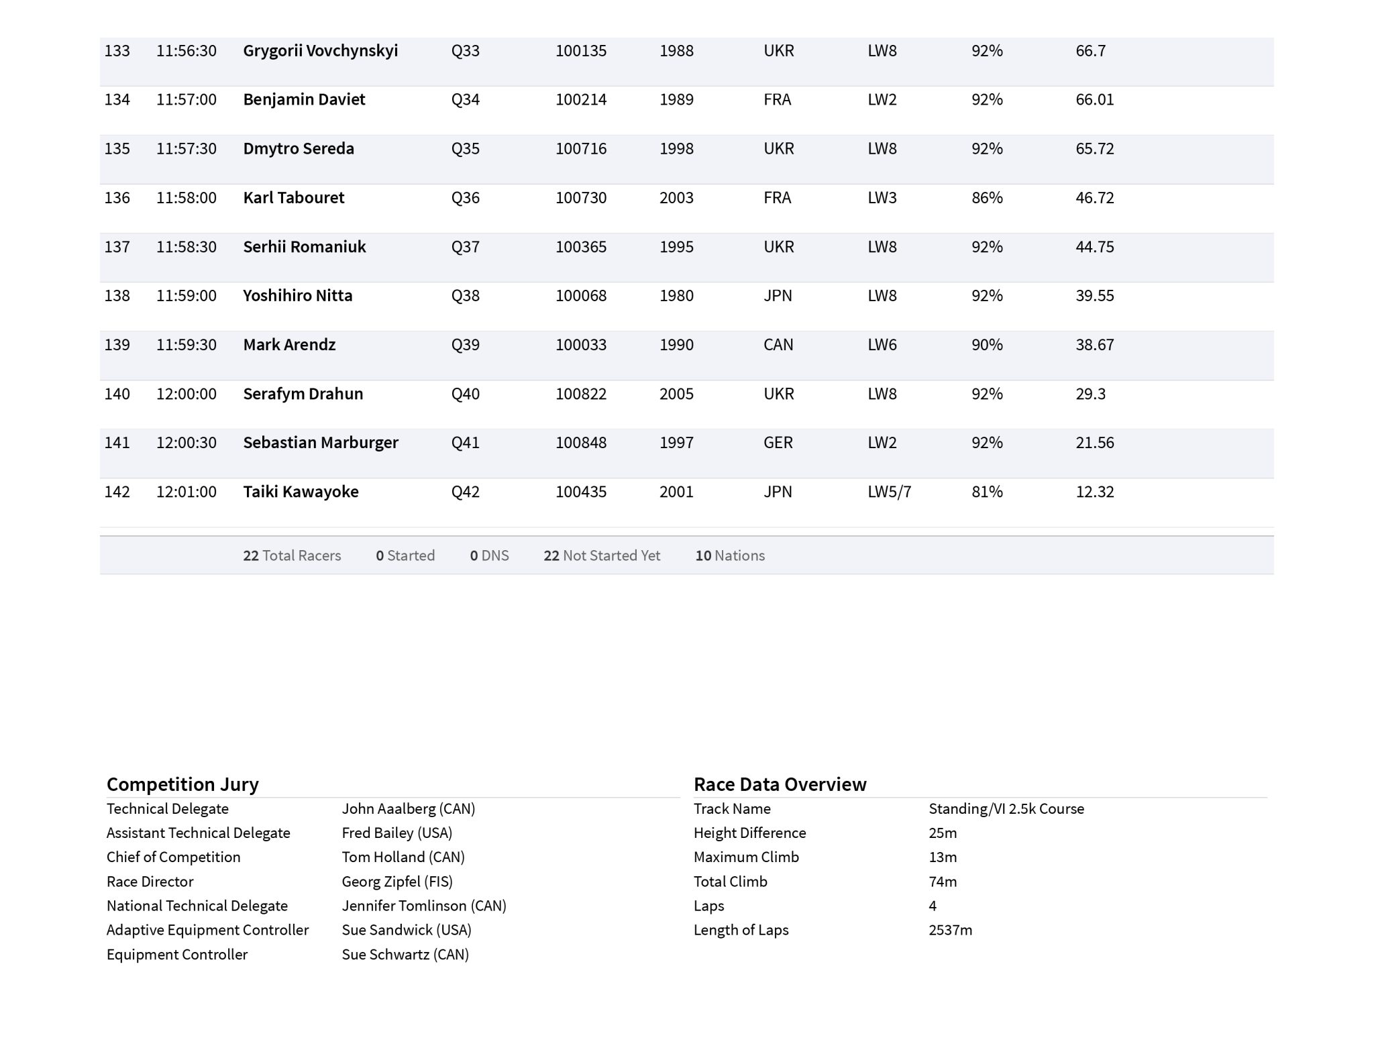
Task: Open Dmytro Sereda's racer entry
Action: point(299,149)
